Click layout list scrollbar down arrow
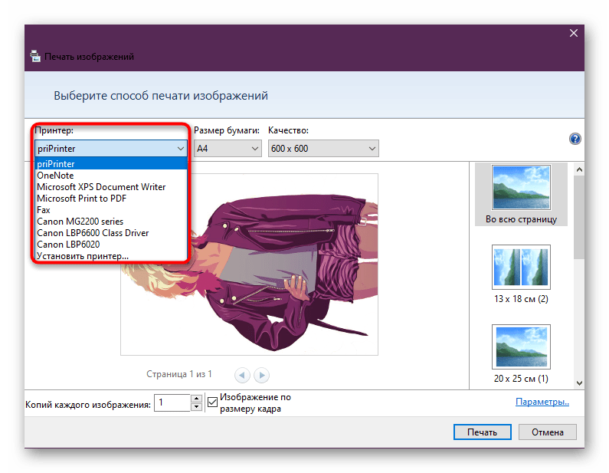Image resolution: width=609 pixels, height=473 pixels. coord(579,383)
